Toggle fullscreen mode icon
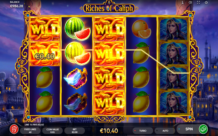The height and width of the screenshot is (136, 218). click(x=198, y=2)
